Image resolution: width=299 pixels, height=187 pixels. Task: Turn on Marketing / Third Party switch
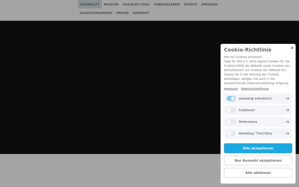(x=231, y=133)
